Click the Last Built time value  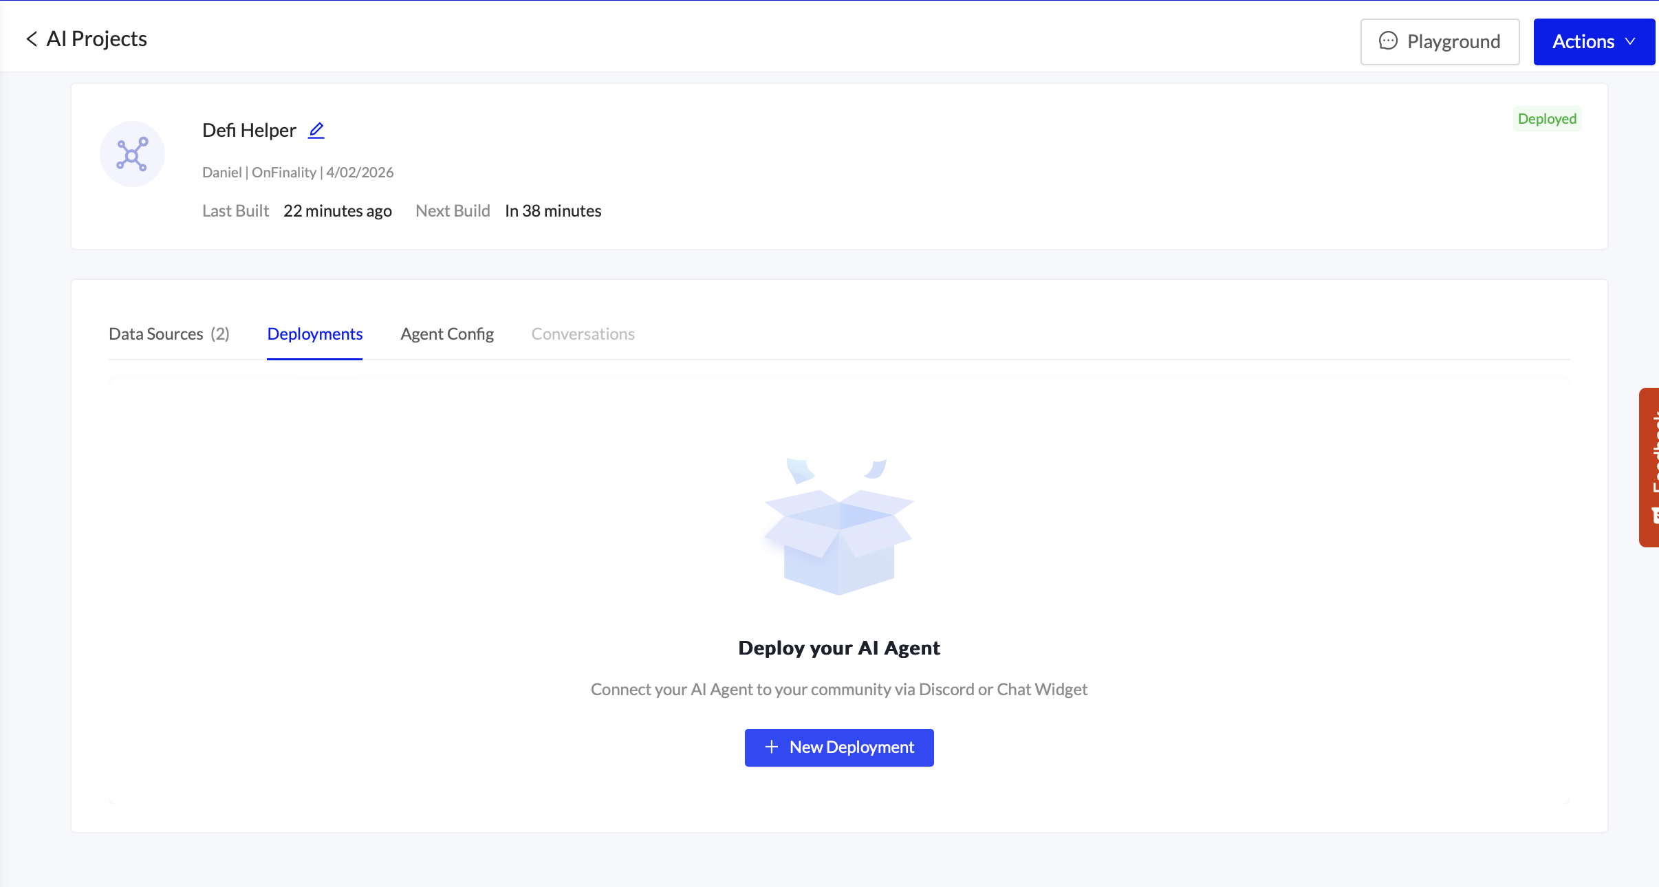point(337,211)
